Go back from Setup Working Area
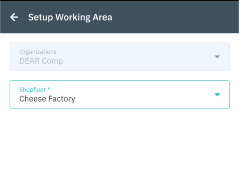This screenshot has width=240, height=174. [x=14, y=17]
